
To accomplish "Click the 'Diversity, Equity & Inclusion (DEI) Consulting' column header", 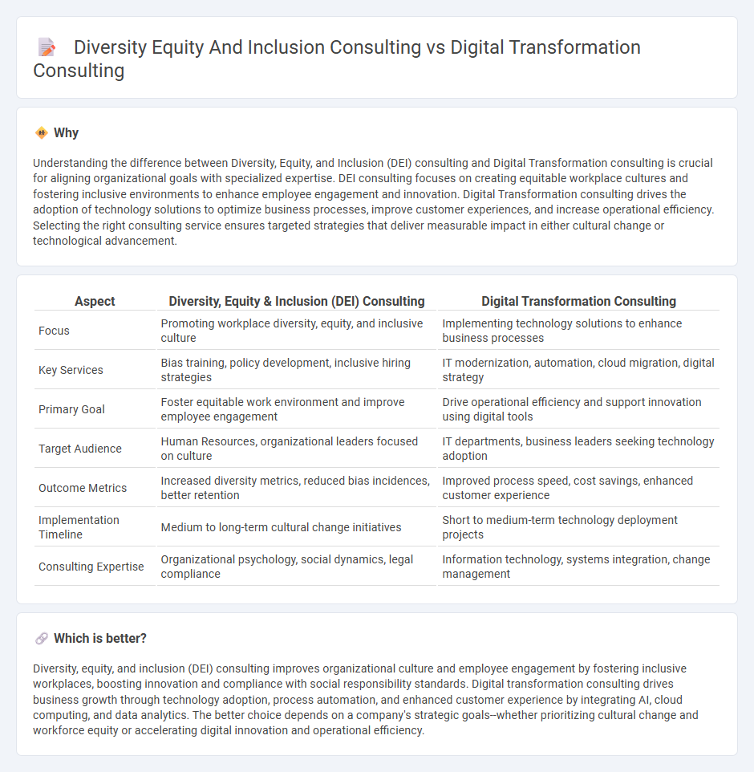I will 296,301.
